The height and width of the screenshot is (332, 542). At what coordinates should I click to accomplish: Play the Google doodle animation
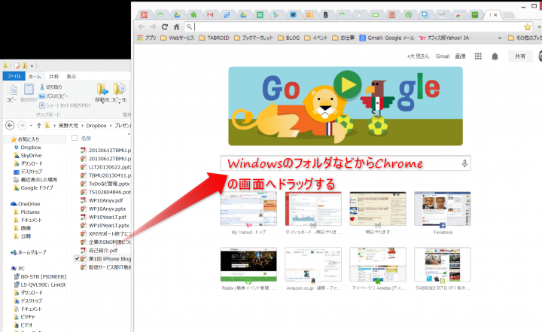pyautogui.click(x=347, y=85)
